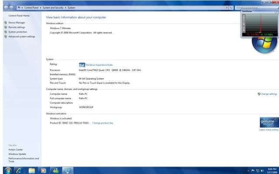Expand arrow after System and Security breadcrumb
The height and width of the screenshot is (174, 279).
click(x=65, y=8)
